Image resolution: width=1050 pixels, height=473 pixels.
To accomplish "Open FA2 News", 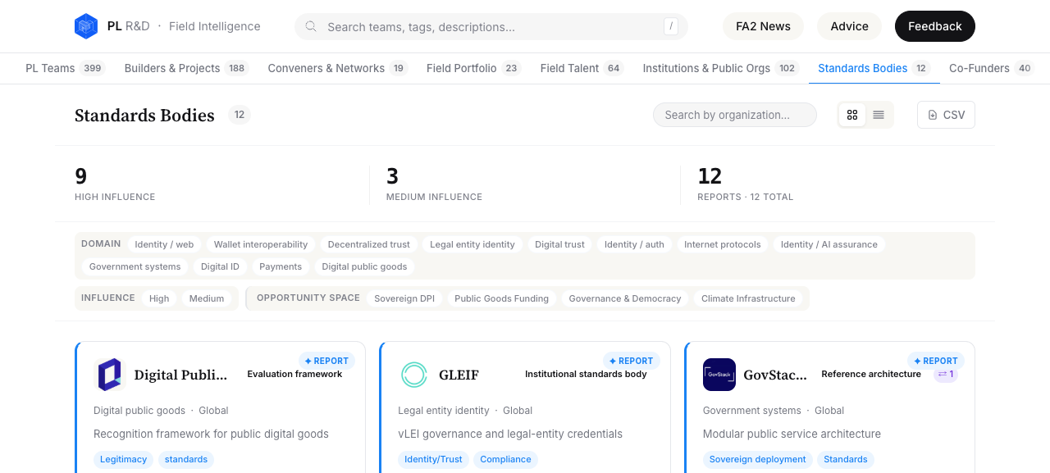I will click(763, 26).
